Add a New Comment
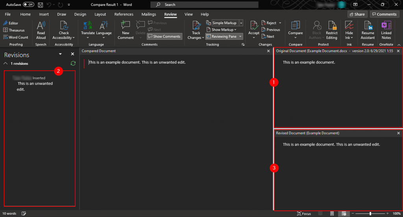This screenshot has height=217, width=403. [x=126, y=30]
